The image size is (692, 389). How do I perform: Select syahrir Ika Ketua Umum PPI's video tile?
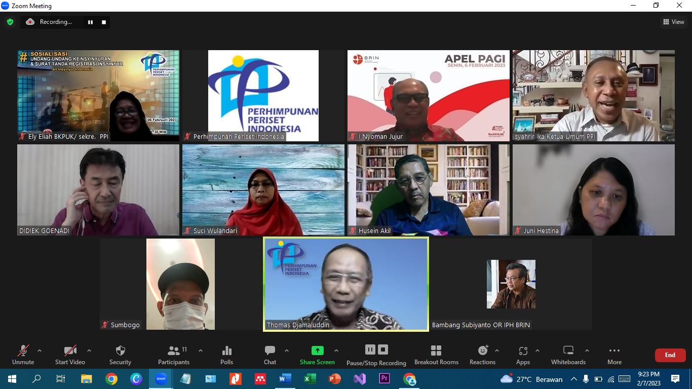coord(594,95)
